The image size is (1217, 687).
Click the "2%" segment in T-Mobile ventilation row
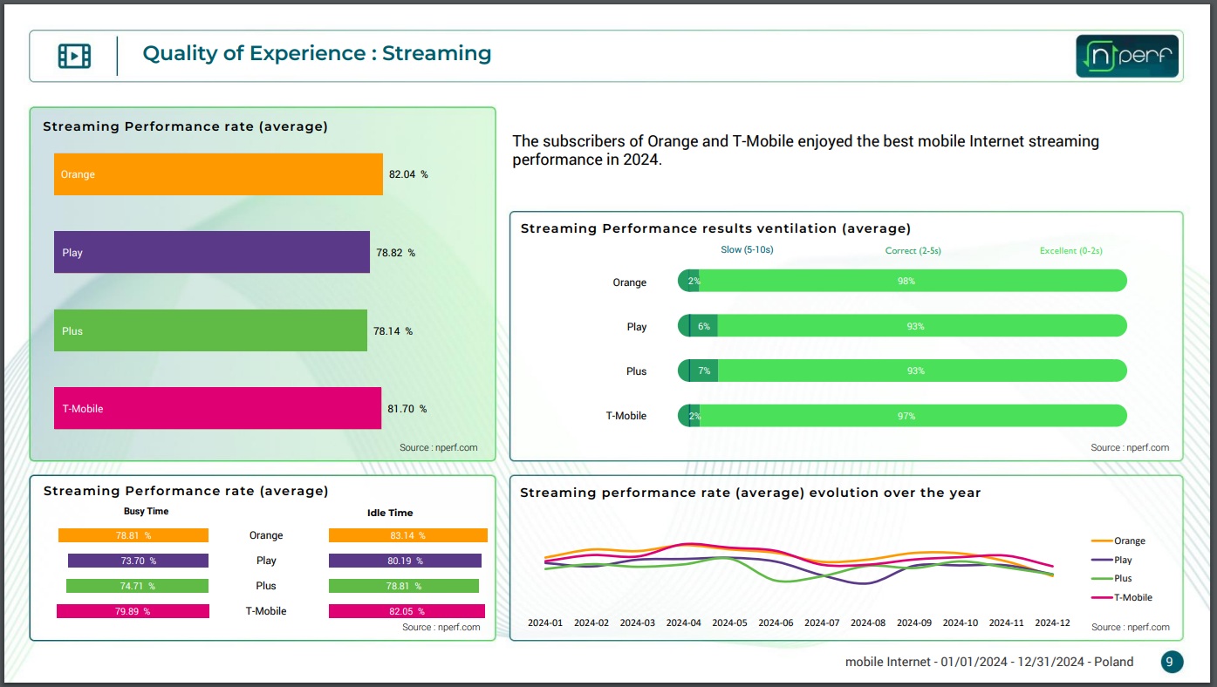click(x=694, y=416)
